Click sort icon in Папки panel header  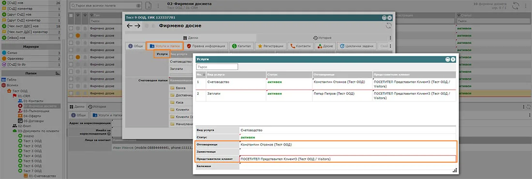point(58,73)
